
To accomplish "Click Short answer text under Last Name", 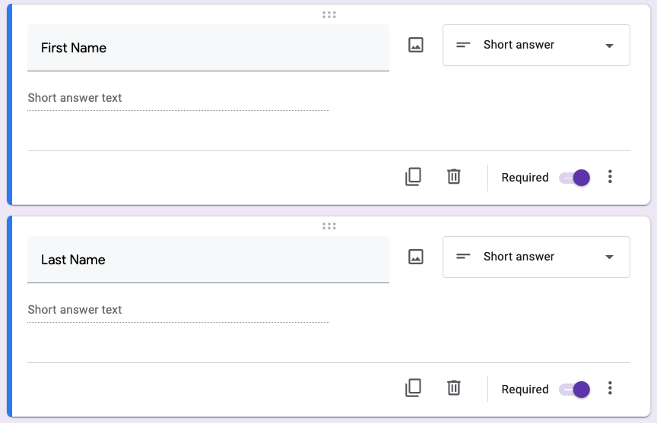I will pos(75,310).
